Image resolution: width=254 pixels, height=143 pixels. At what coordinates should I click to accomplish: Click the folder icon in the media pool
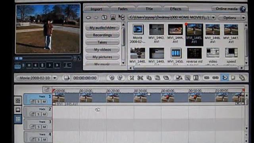click(104, 17)
